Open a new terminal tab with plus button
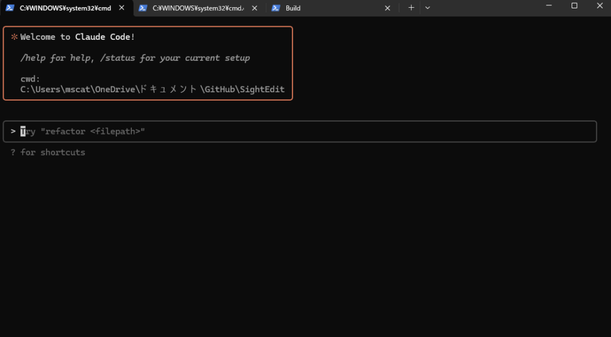 (411, 8)
